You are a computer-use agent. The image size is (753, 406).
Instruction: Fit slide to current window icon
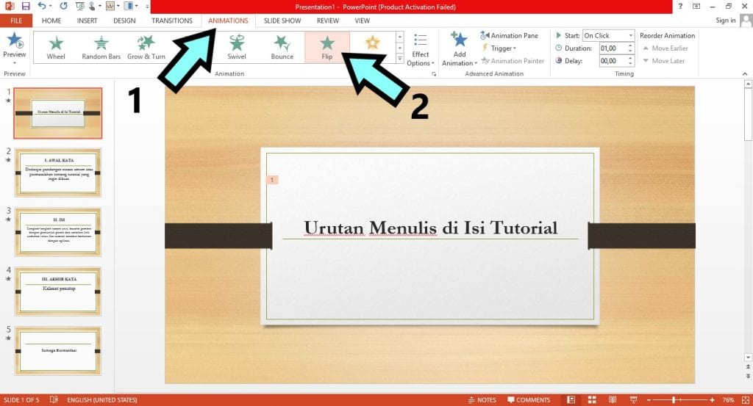click(746, 400)
